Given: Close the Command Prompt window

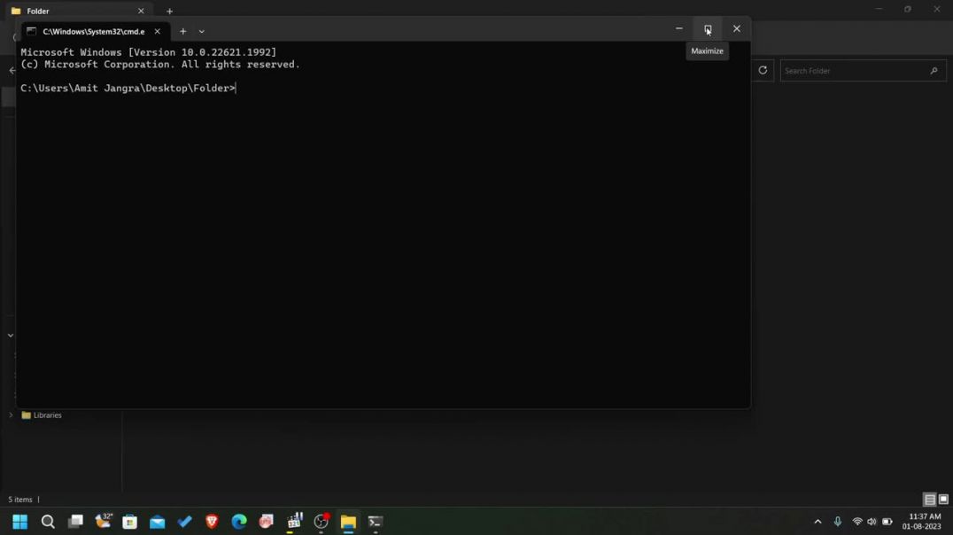Looking at the screenshot, I should coord(737,28).
